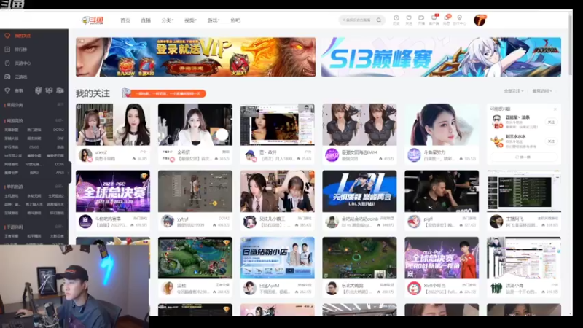Viewport: 583px width, 328px height.
Task: Close the recommended streamers panel
Action: point(555,109)
